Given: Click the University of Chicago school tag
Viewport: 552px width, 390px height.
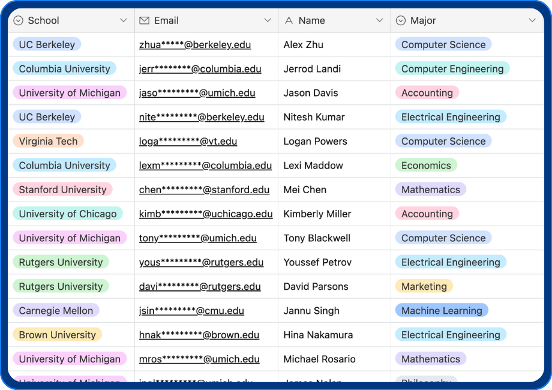Looking at the screenshot, I should 68,214.
